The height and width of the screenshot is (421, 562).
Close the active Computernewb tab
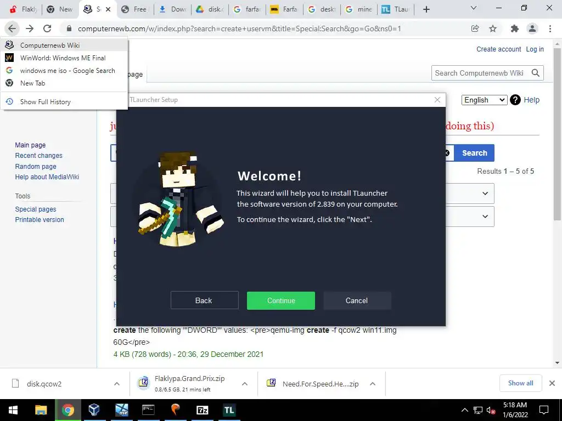109,9
